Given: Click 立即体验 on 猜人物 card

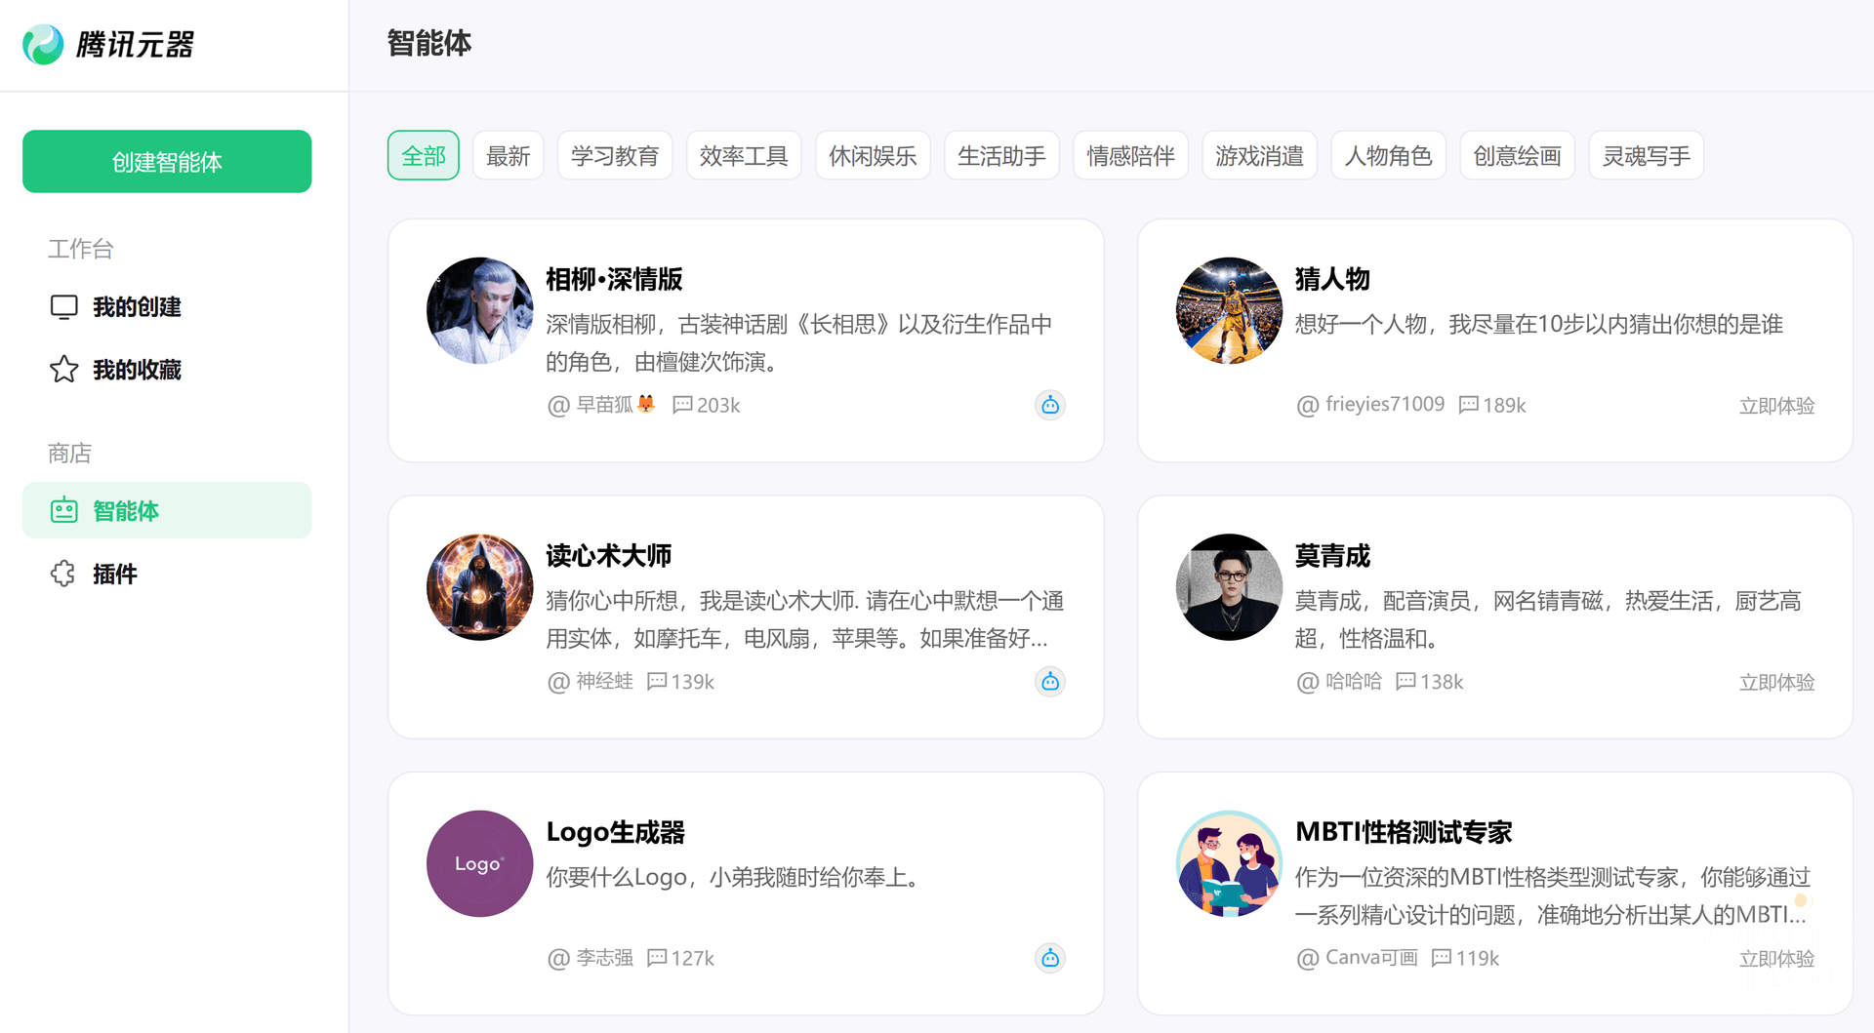Looking at the screenshot, I should click(x=1776, y=406).
